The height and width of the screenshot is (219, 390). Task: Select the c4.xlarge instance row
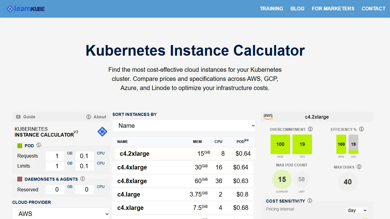point(183,208)
